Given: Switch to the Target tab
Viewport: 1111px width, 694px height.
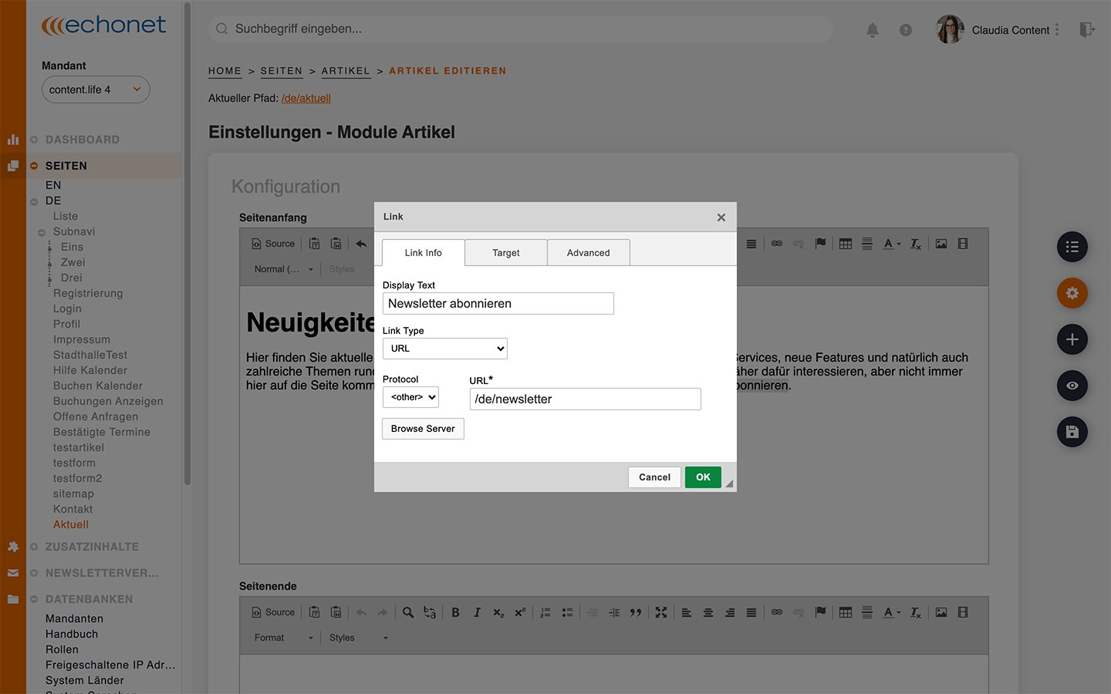Looking at the screenshot, I should 506,253.
